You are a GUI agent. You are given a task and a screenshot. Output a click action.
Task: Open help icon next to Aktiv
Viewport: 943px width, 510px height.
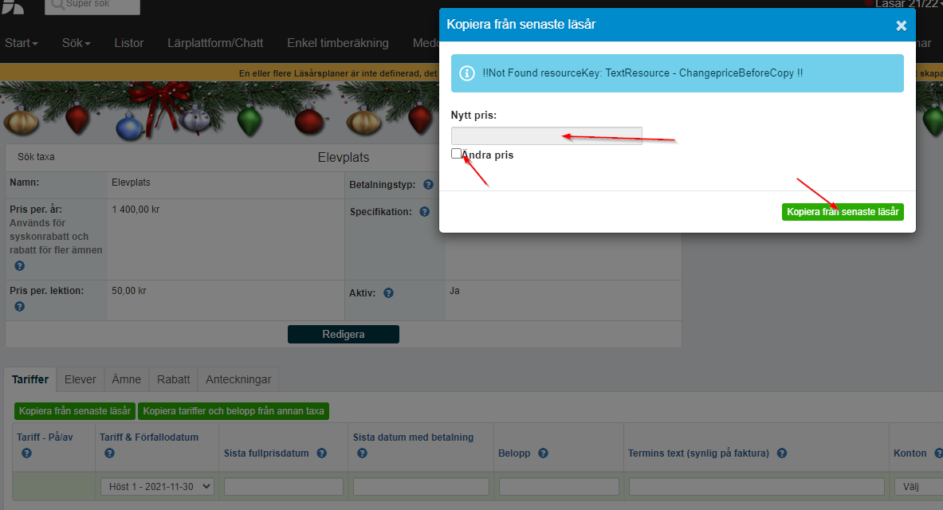(388, 293)
